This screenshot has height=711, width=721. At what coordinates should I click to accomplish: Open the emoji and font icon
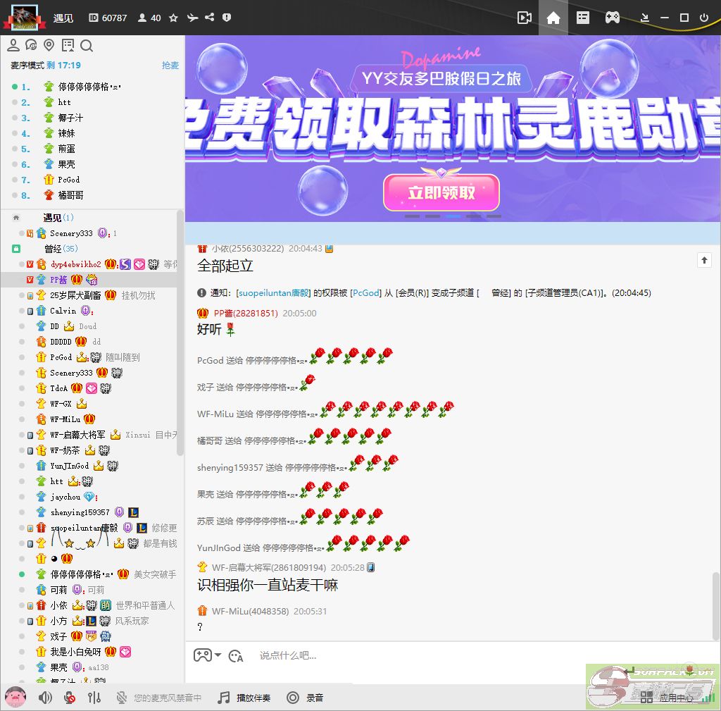(236, 655)
